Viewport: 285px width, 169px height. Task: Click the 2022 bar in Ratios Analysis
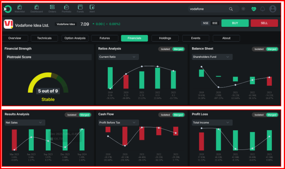point(158,78)
